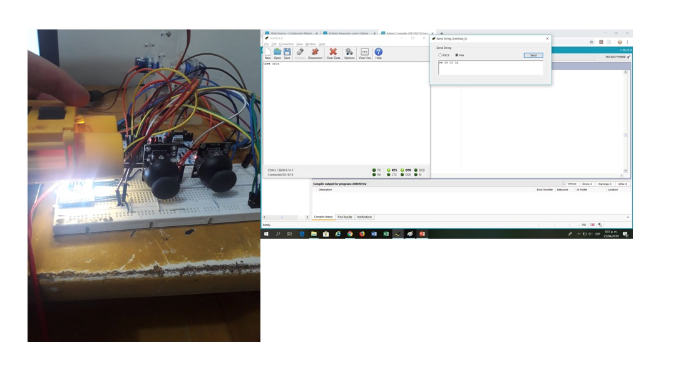Viewport: 683px width, 369px height.
Task: Open the NUCLEO target platform selector
Action: (x=617, y=57)
